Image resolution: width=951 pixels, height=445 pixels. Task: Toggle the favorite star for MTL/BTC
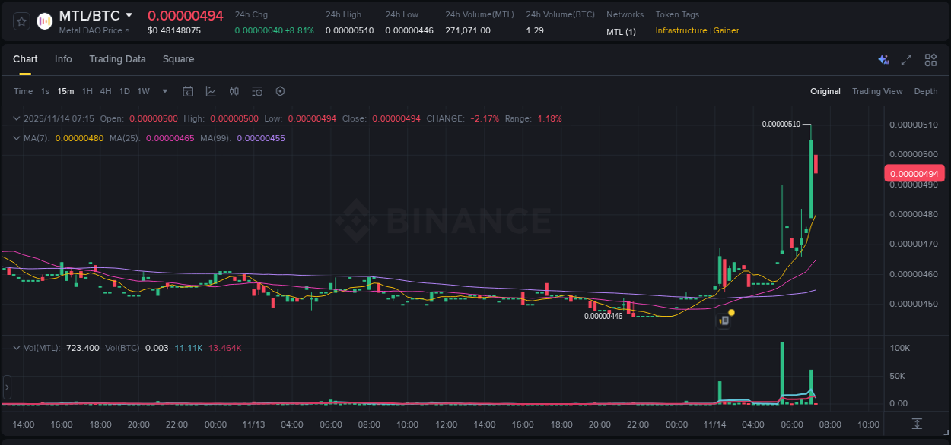(21, 21)
